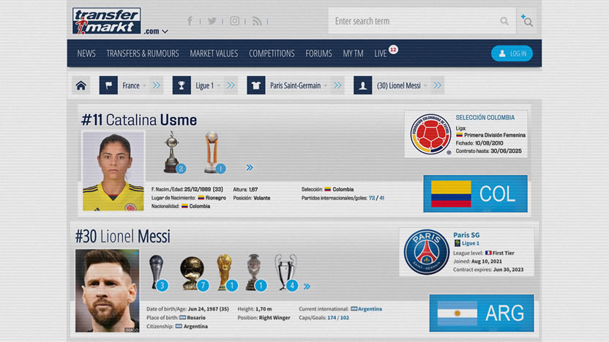Open Messi's caps count 174 link
Viewport: 609px width, 342px height.
click(x=332, y=318)
